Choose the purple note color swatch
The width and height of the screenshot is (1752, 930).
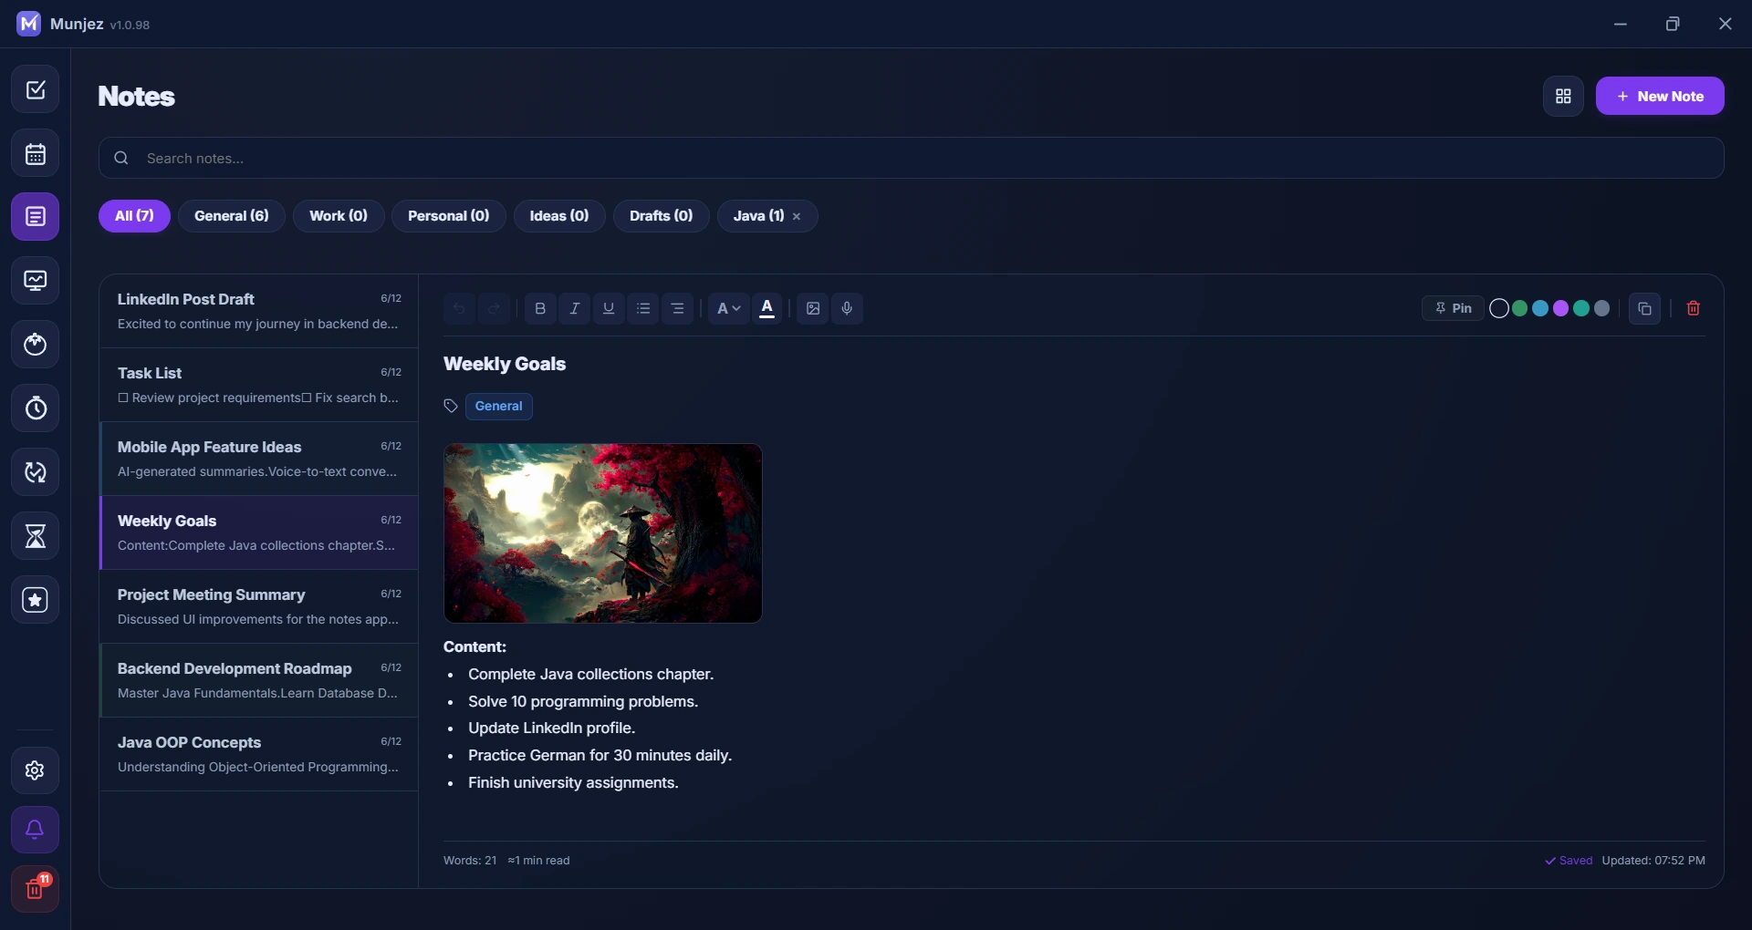tap(1561, 308)
